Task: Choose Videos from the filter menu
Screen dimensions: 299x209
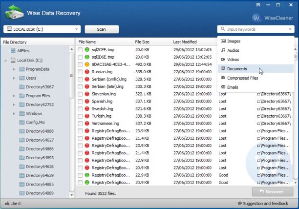Action: point(256,60)
